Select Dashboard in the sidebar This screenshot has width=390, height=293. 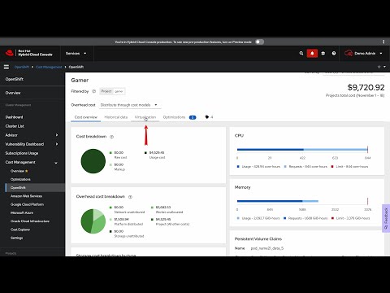[x=14, y=117]
